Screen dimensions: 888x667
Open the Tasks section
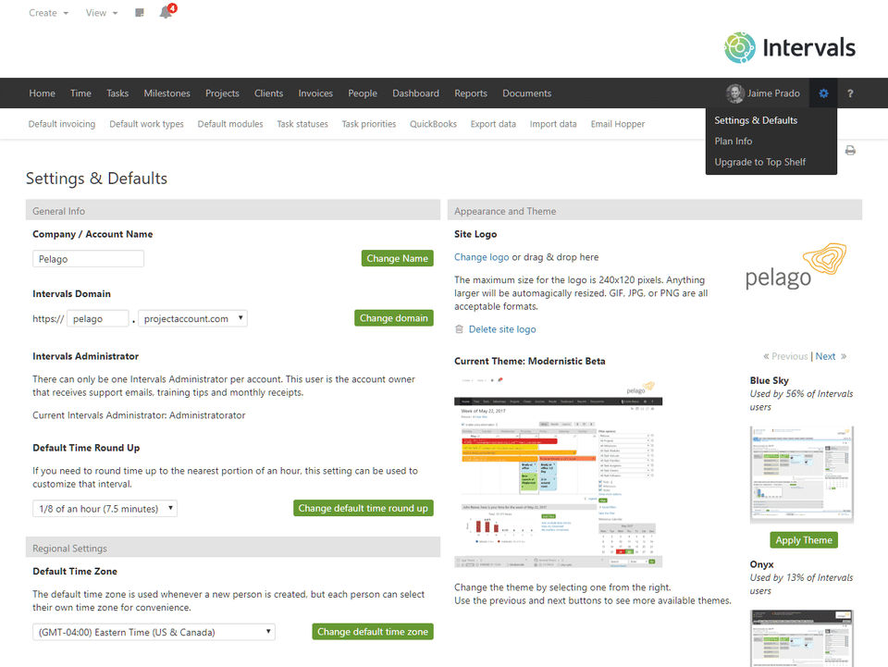point(117,93)
